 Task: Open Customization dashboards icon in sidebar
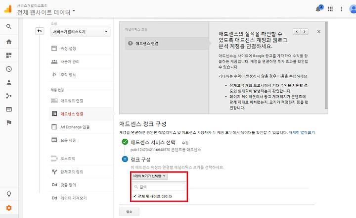(9, 55)
